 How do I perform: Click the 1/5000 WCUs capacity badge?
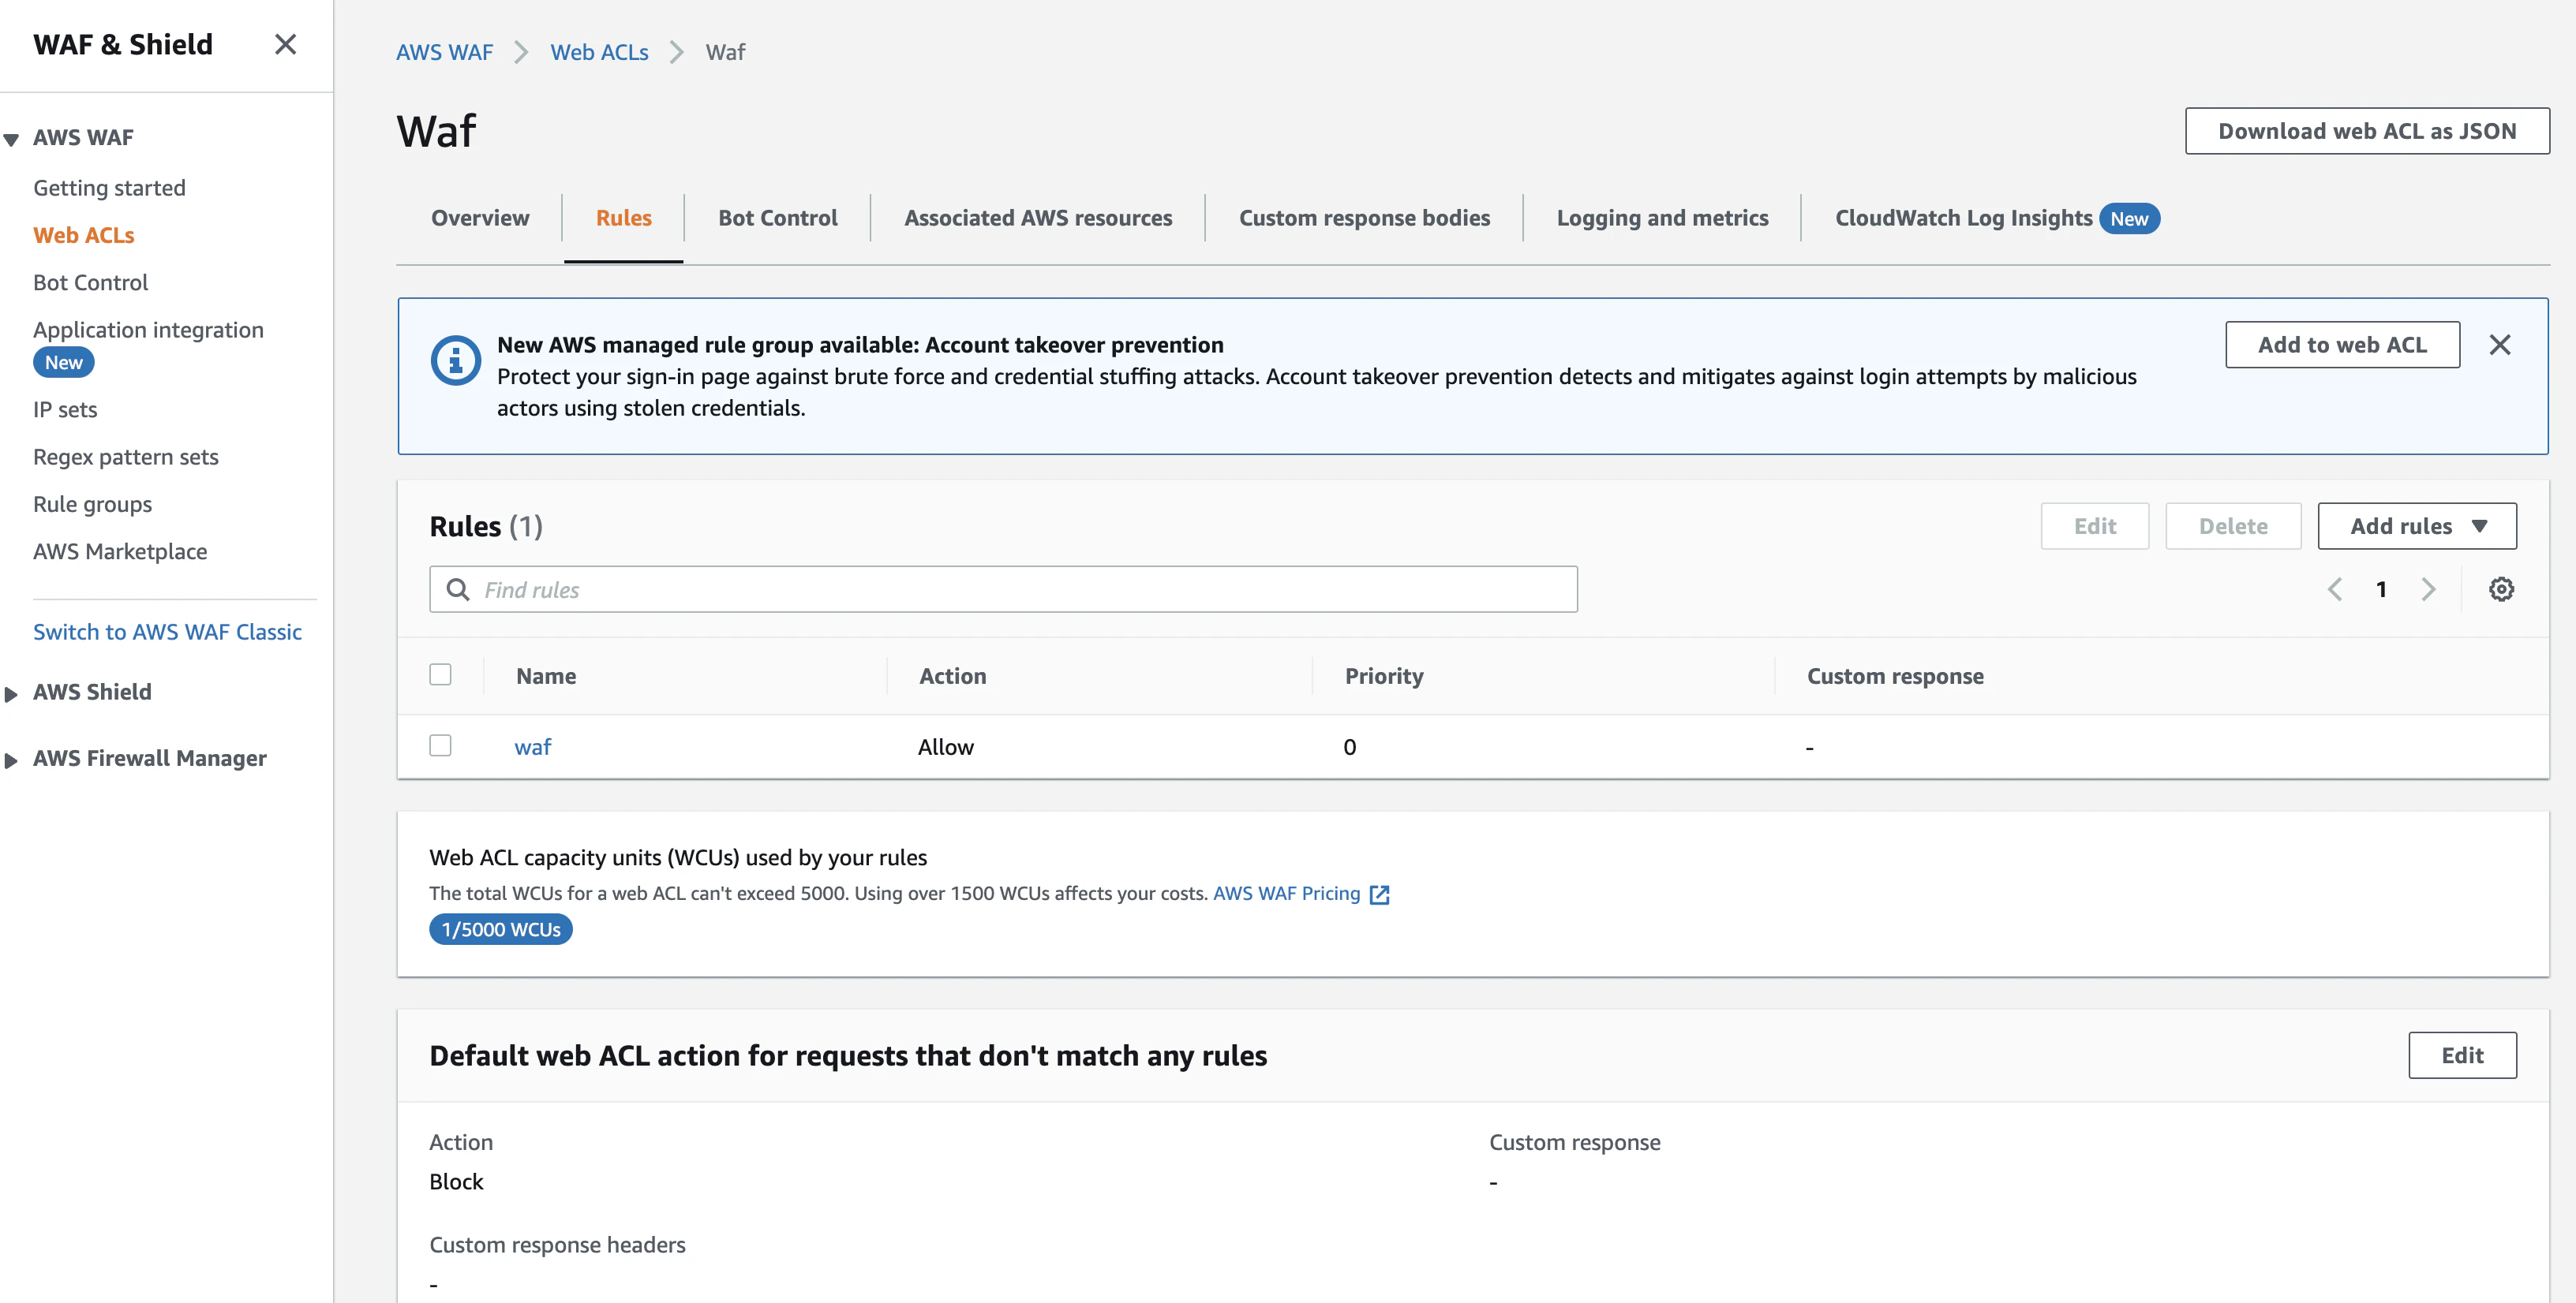click(x=501, y=929)
